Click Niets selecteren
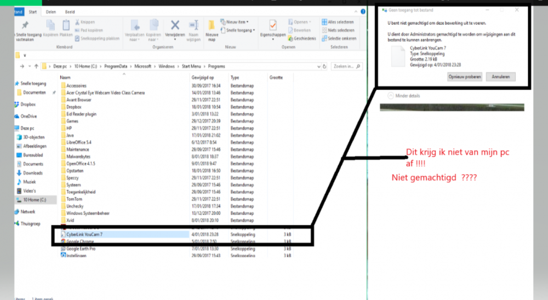The width and height of the screenshot is (548, 300). click(338, 31)
